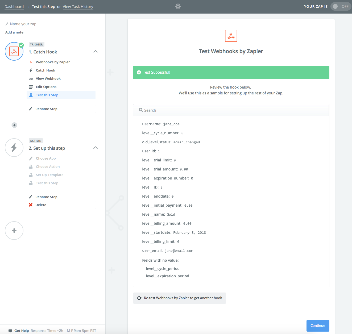Viewport: 352px width, 334px height.
Task: Click the level__initial_payment: 0.00 row
Action: pos(167,206)
